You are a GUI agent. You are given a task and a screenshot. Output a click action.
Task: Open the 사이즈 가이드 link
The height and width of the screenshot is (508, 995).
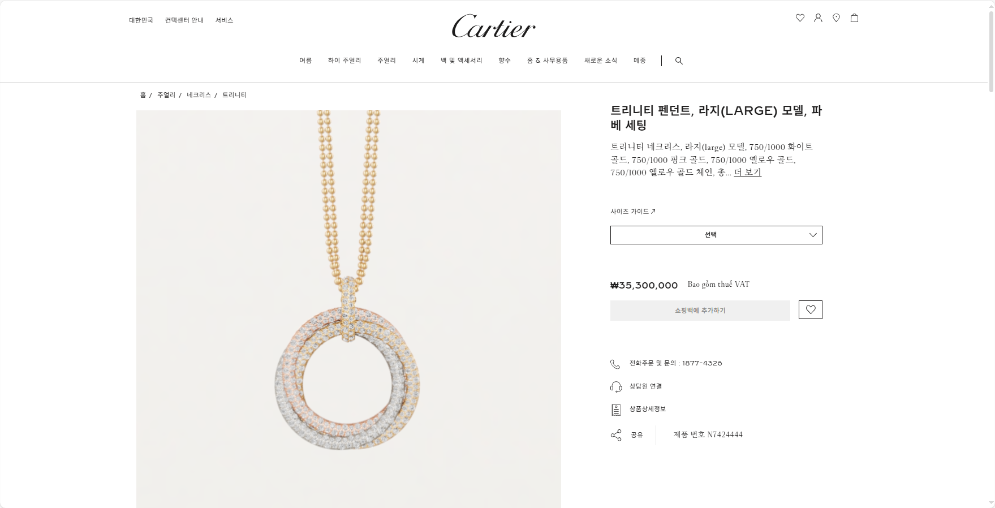[x=633, y=212]
